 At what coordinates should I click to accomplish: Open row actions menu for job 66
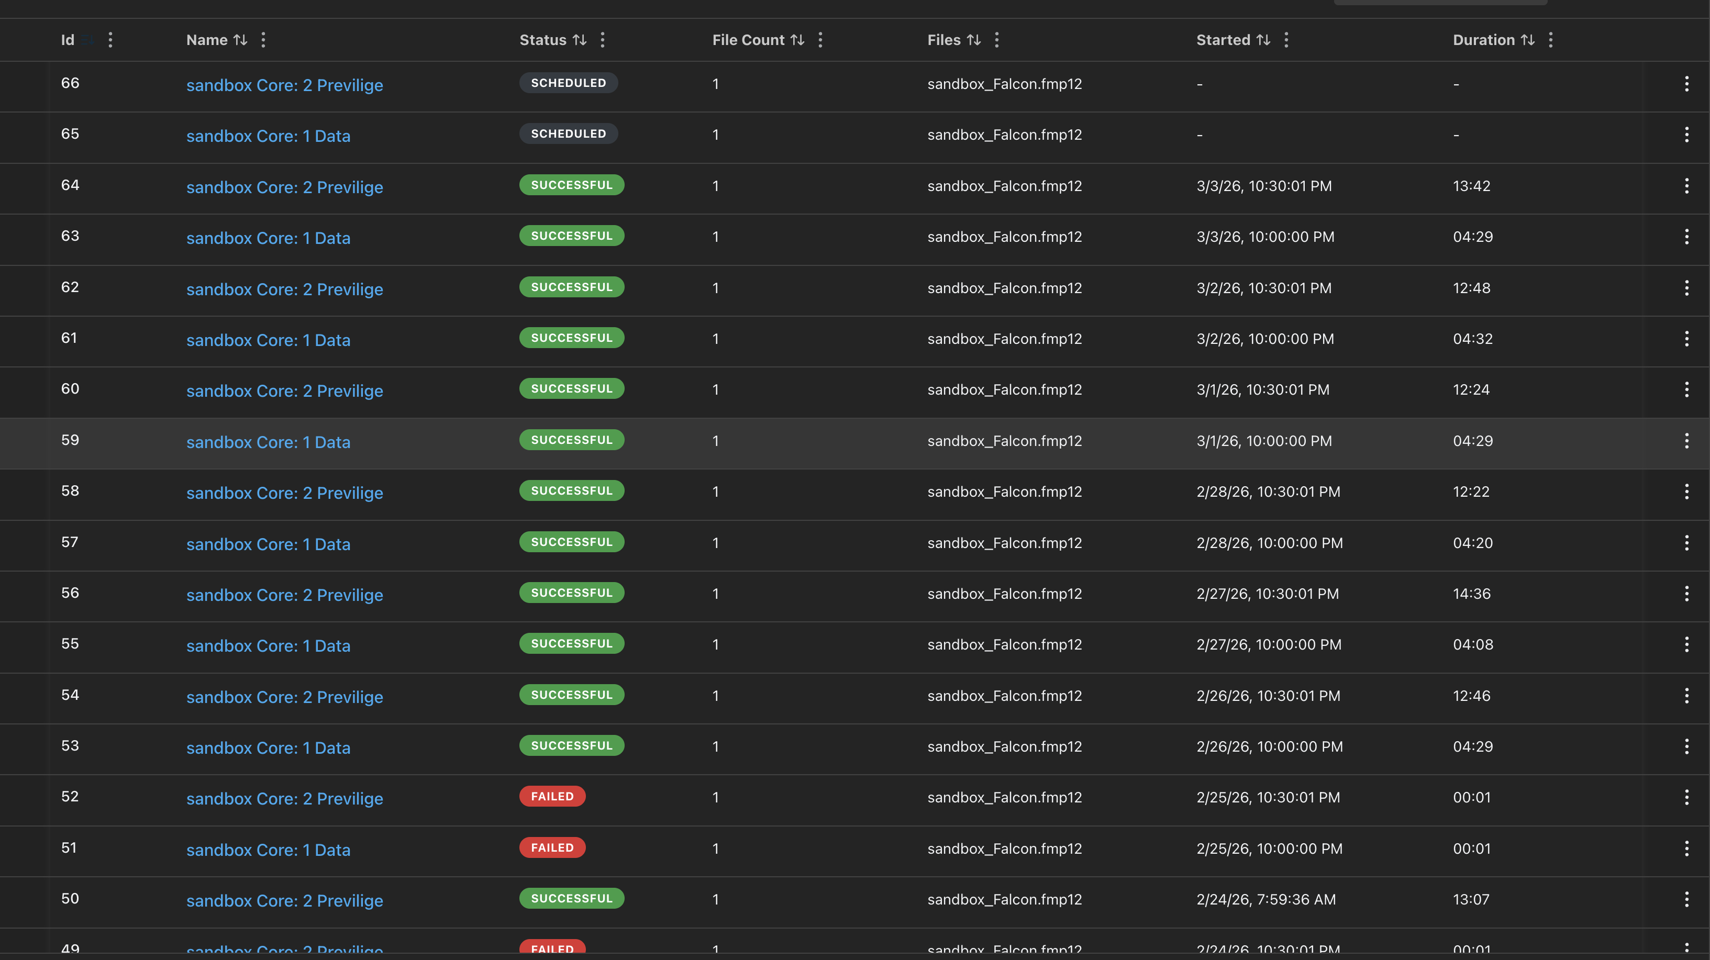click(1686, 84)
